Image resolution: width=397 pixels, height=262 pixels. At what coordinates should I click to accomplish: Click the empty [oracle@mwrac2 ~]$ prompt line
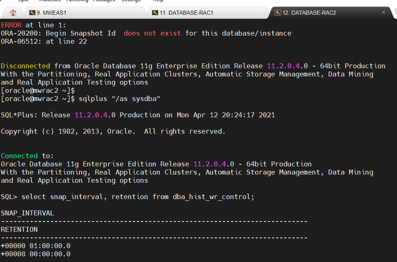click(x=38, y=91)
